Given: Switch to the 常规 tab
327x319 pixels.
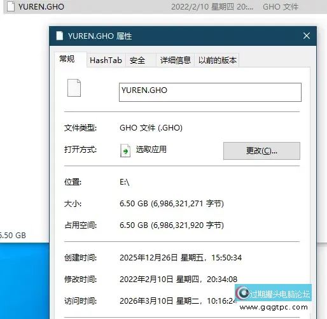Looking at the screenshot, I should (x=71, y=59).
